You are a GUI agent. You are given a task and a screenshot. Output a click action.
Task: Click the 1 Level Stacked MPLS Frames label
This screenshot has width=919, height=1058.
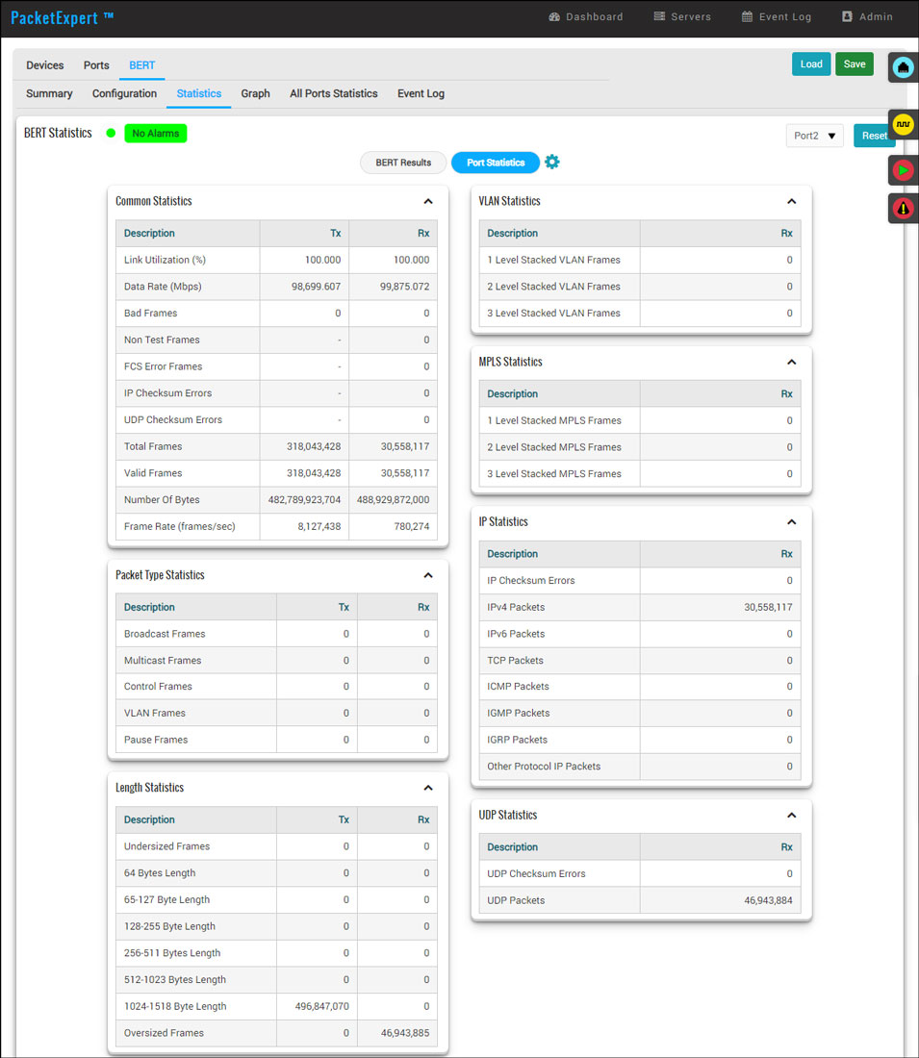click(553, 420)
